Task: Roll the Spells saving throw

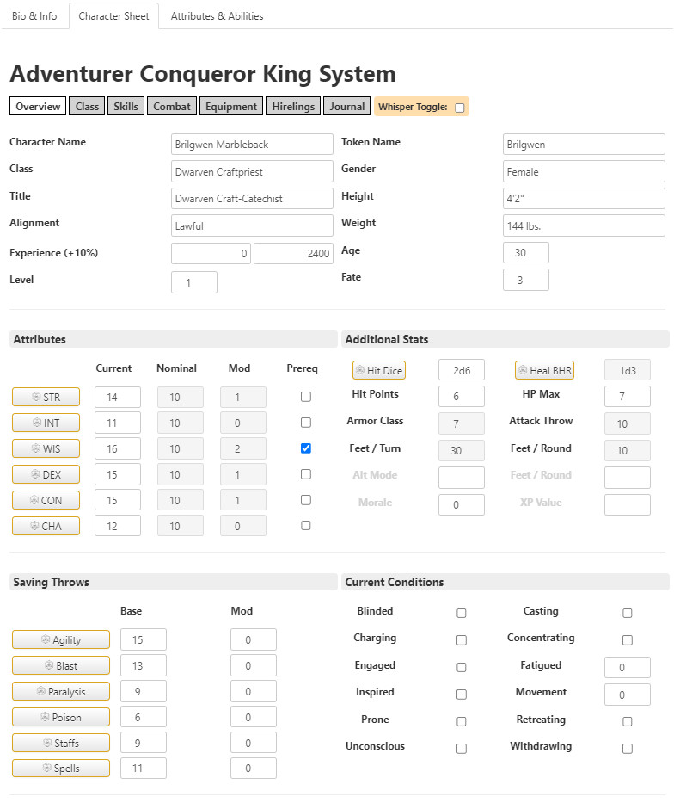Action: 61,769
